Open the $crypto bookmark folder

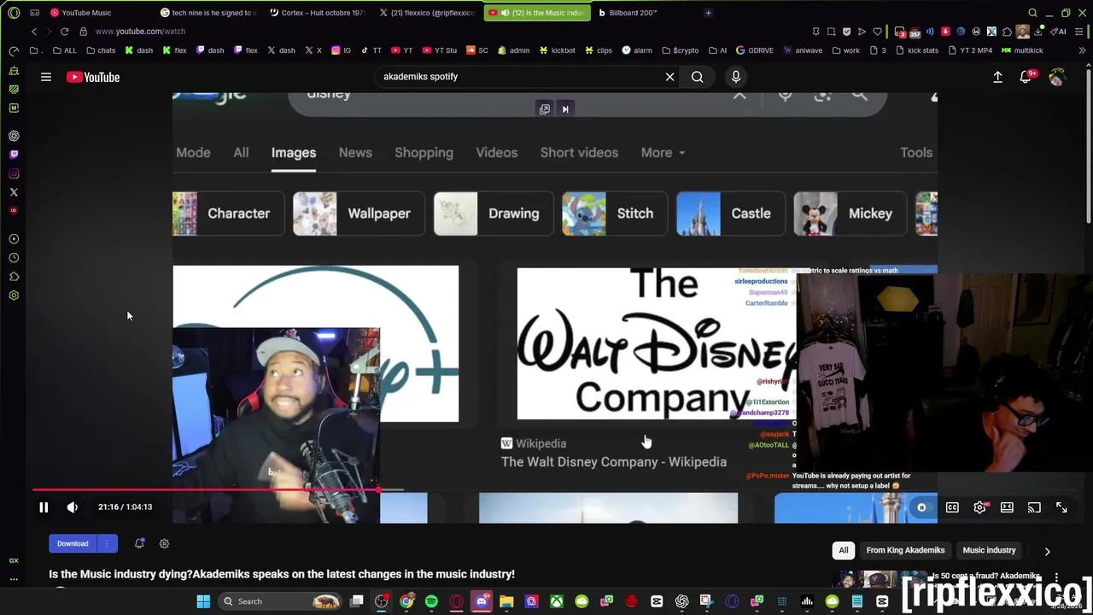[681, 50]
